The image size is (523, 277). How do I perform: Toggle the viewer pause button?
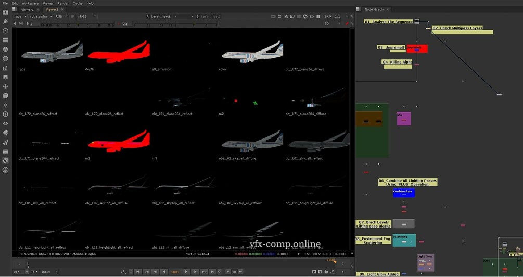pyautogui.click(x=318, y=16)
